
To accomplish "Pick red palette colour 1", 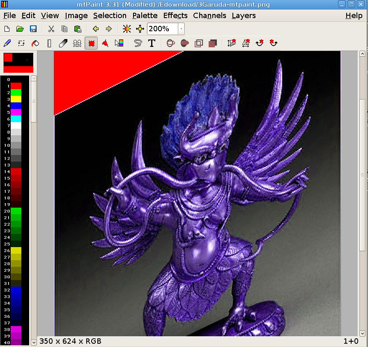I will (16, 86).
